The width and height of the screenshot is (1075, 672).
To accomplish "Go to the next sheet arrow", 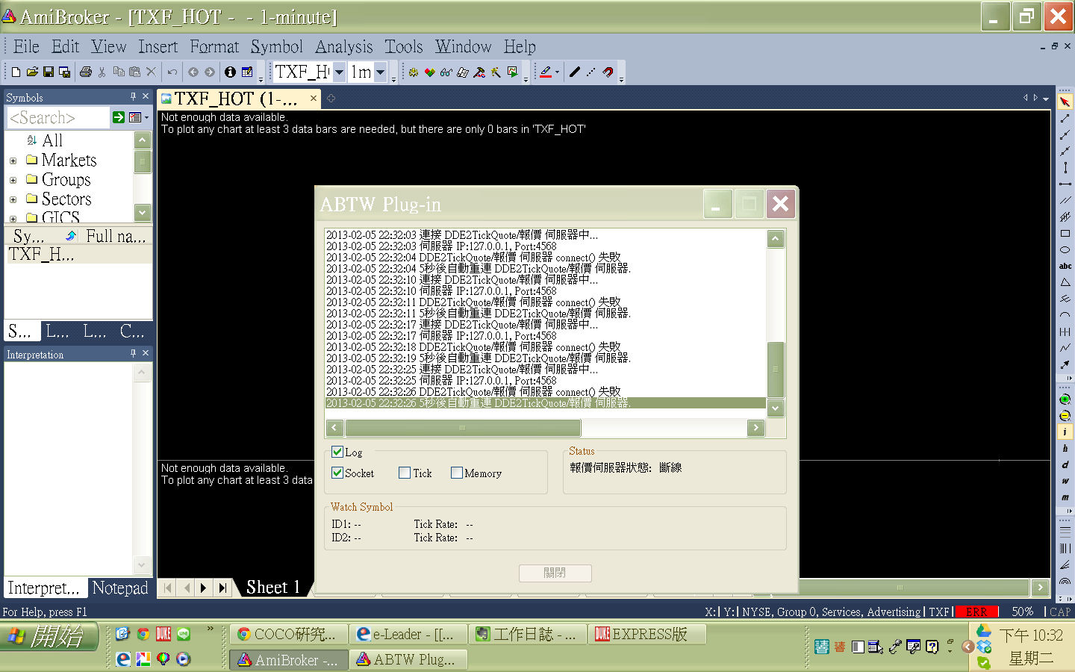I will (x=203, y=588).
